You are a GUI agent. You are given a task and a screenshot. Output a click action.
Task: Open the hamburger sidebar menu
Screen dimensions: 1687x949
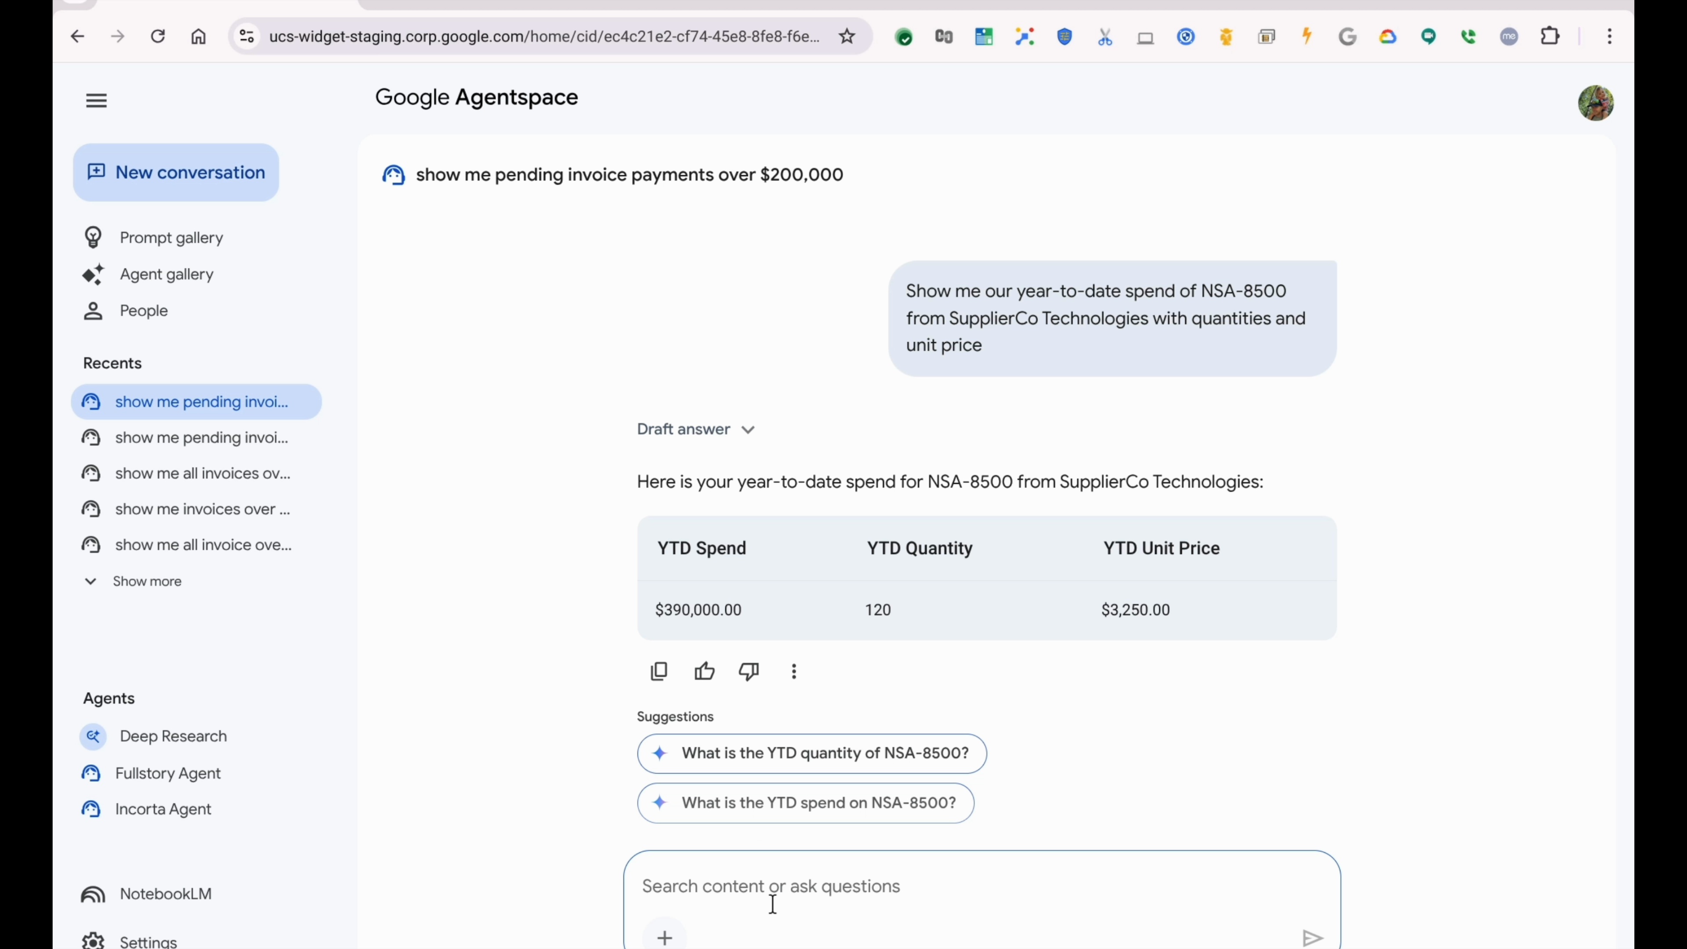[x=96, y=101]
